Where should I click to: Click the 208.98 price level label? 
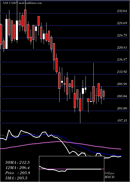(x=122, y=84)
